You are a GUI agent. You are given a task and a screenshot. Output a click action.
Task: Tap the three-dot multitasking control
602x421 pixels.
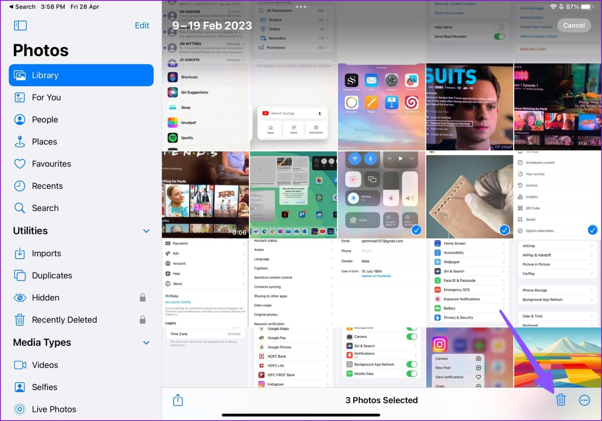point(301,7)
